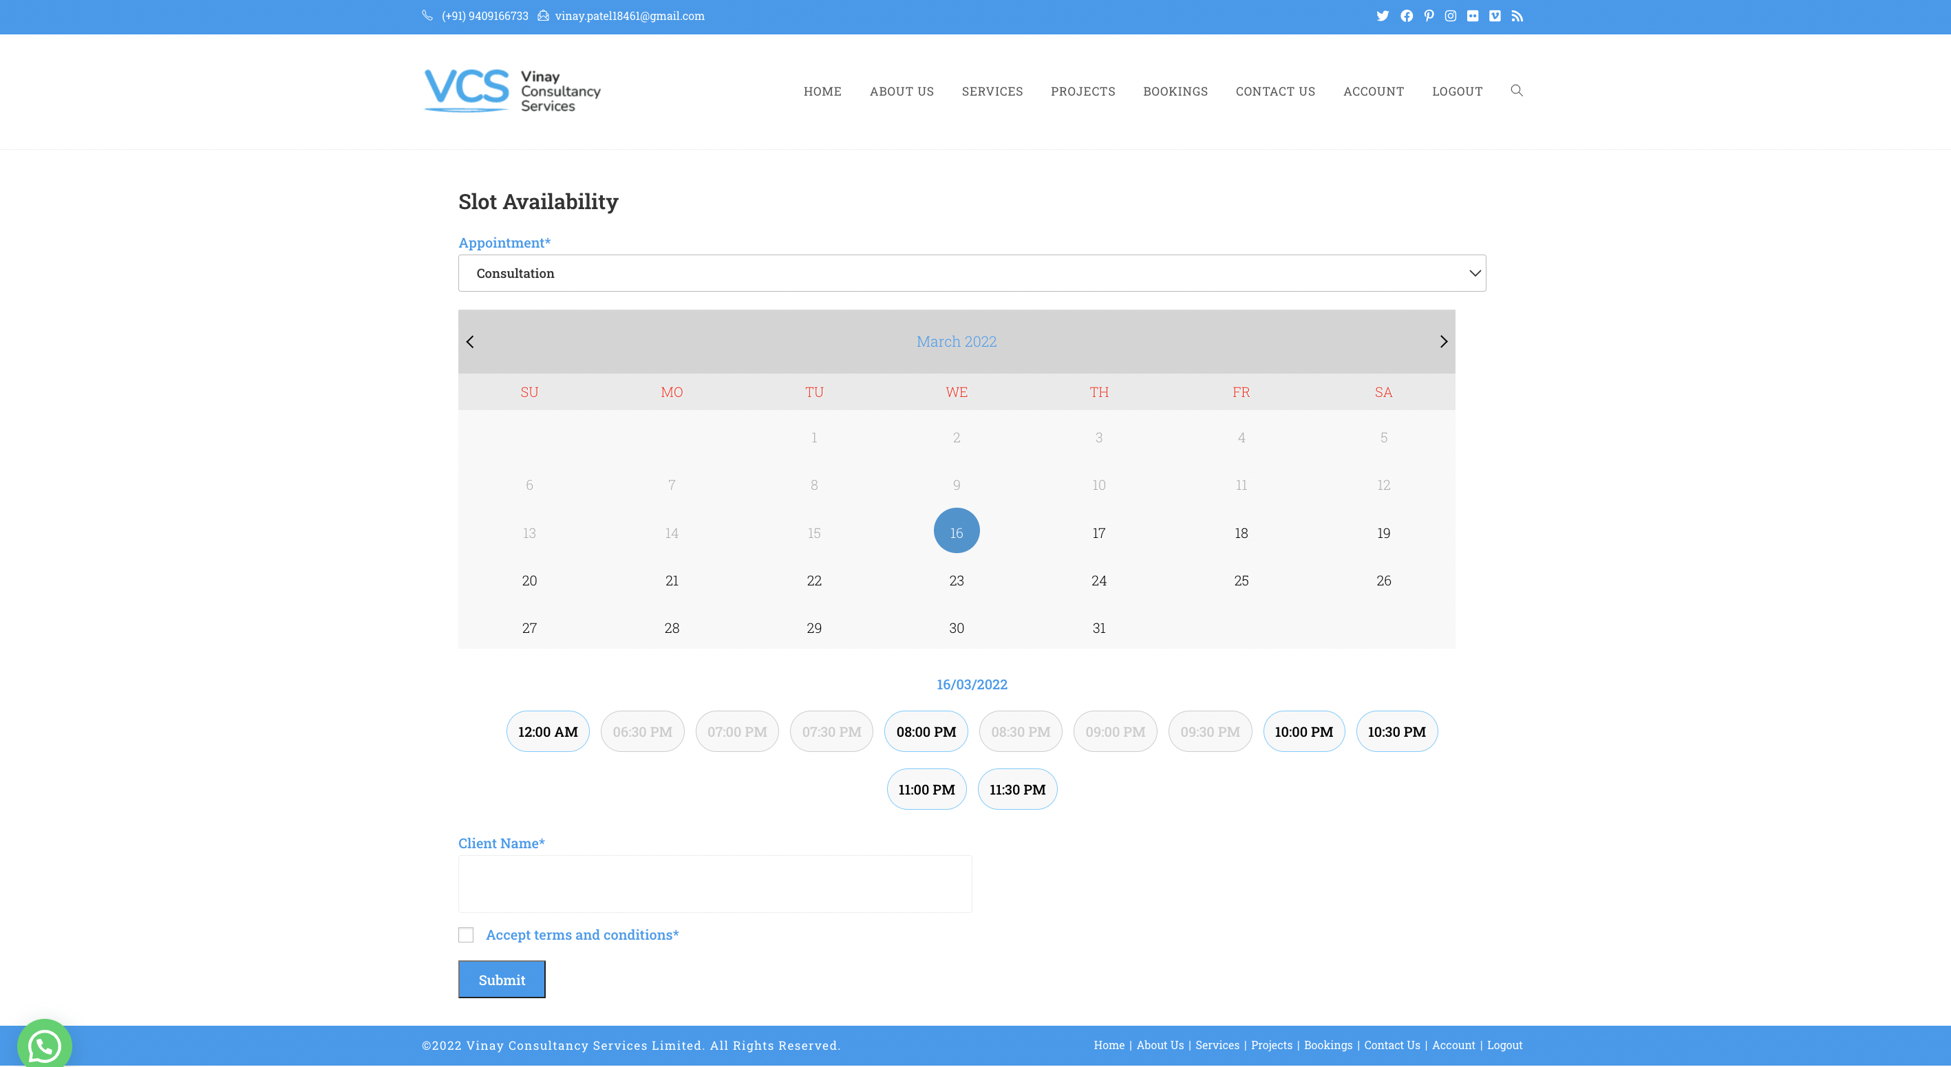Screen dimensions: 1951x1067
Task: Go to next month with the right chevron
Action: click(1443, 341)
